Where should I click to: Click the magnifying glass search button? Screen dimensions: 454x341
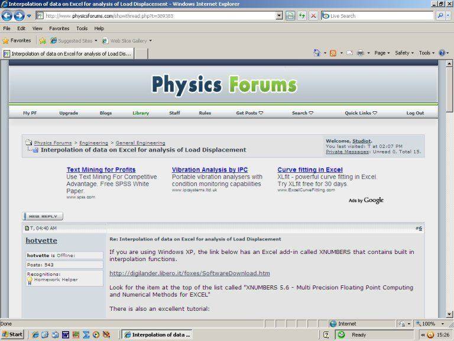click(440, 15)
